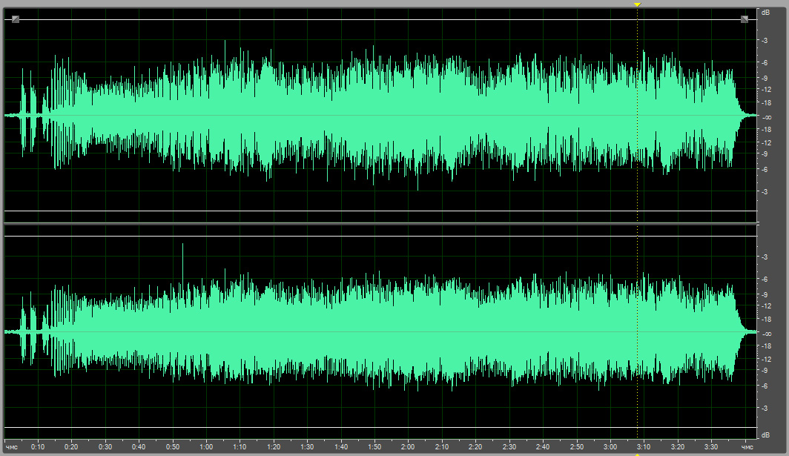The width and height of the screenshot is (789, 456).
Task: Click the 3:30 mark on time ruler
Action: [710, 447]
